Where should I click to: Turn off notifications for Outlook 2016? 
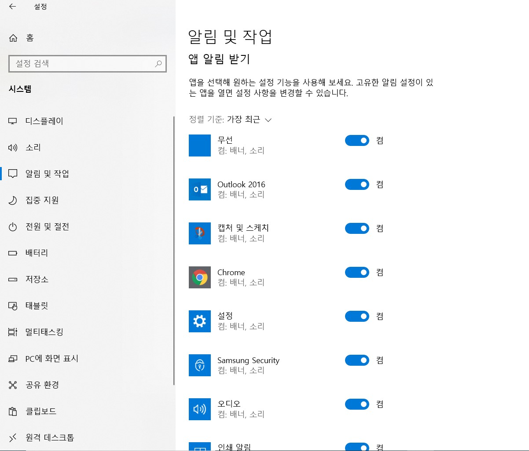coord(357,184)
